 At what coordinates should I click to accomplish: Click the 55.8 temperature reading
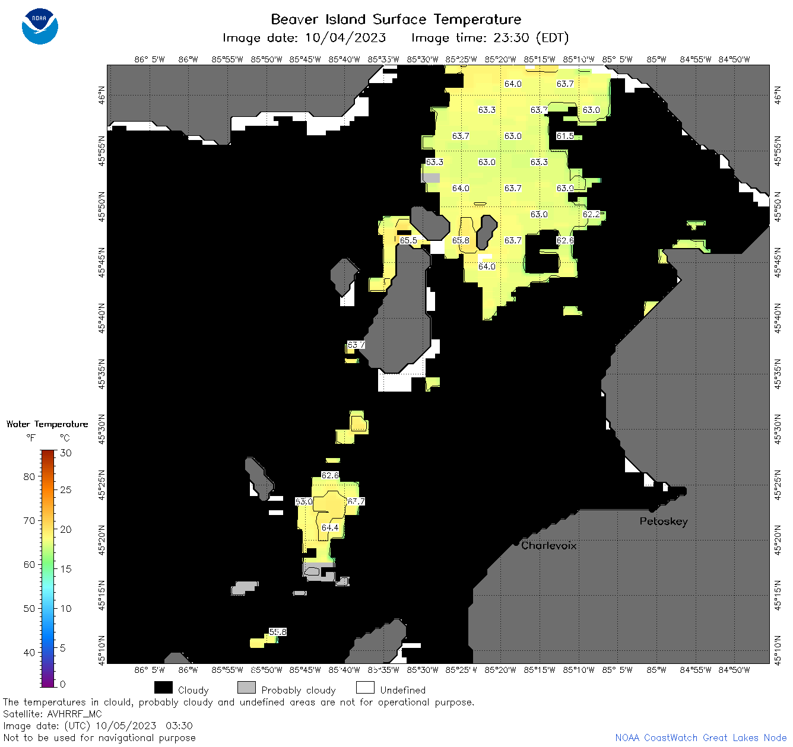tap(278, 632)
